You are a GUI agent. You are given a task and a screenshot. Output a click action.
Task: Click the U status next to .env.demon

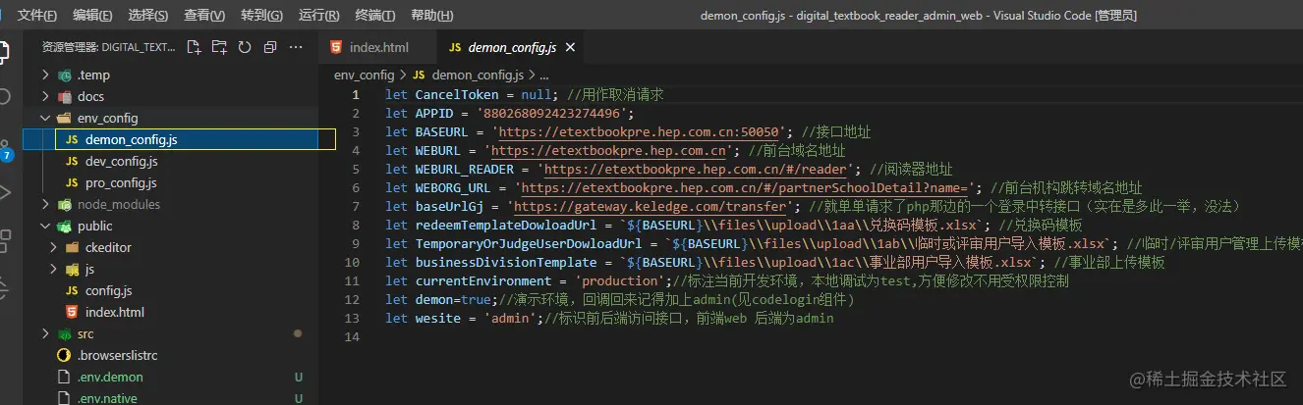coord(298,377)
